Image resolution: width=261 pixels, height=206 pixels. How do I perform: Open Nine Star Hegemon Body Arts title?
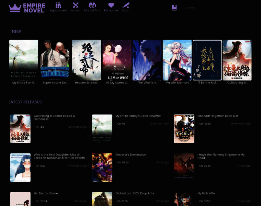[218, 116]
